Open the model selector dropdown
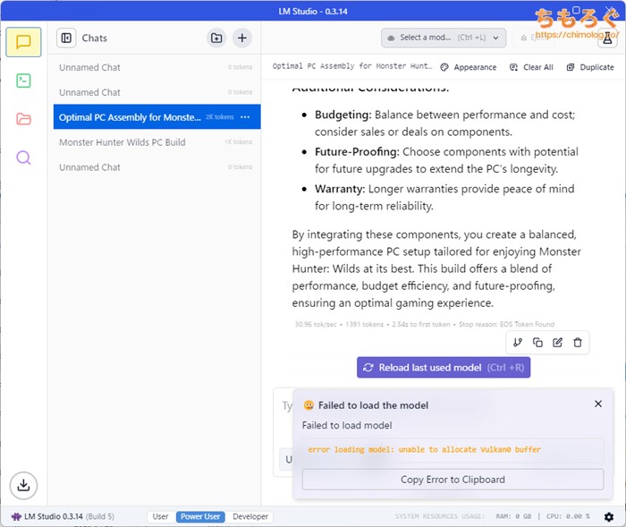This screenshot has width=626, height=527. [x=444, y=38]
